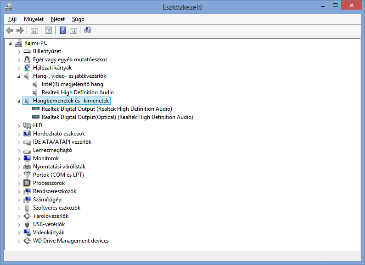Expand Nyomtatási várólisták category

pos(19,167)
